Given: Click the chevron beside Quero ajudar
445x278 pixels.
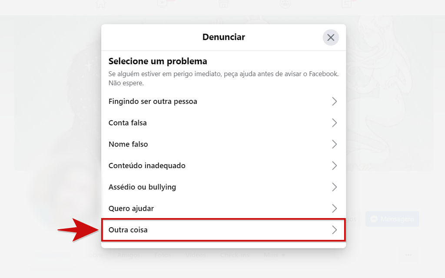Looking at the screenshot, I should click(334, 208).
